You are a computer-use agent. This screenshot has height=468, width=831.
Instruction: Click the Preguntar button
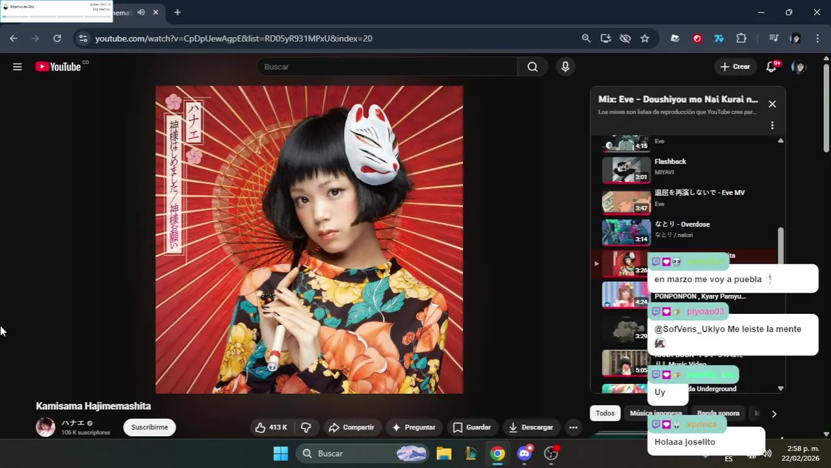414,427
